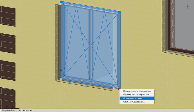This screenshot has width=194, height=112.
Task: Switch to the A3 sheet tab
Action: tap(28, 110)
